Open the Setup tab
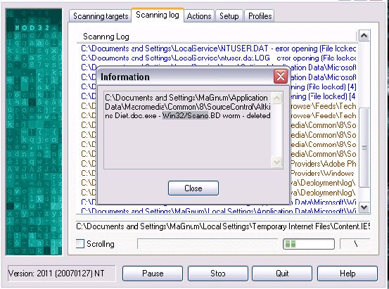The image size is (389, 289). point(229,16)
